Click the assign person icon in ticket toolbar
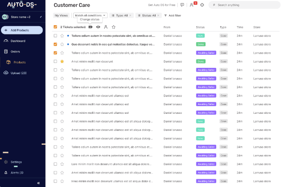Screen dimensions: 285x187 [x=106, y=27]
